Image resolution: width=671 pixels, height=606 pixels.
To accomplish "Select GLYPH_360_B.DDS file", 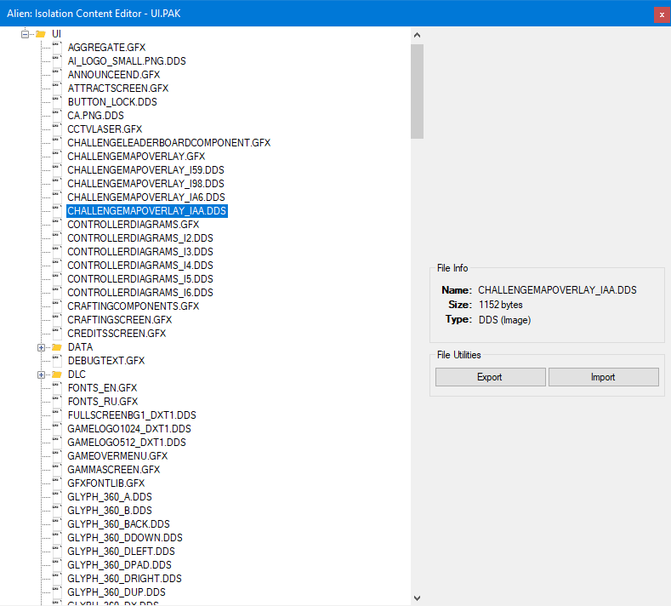I will [x=110, y=511].
